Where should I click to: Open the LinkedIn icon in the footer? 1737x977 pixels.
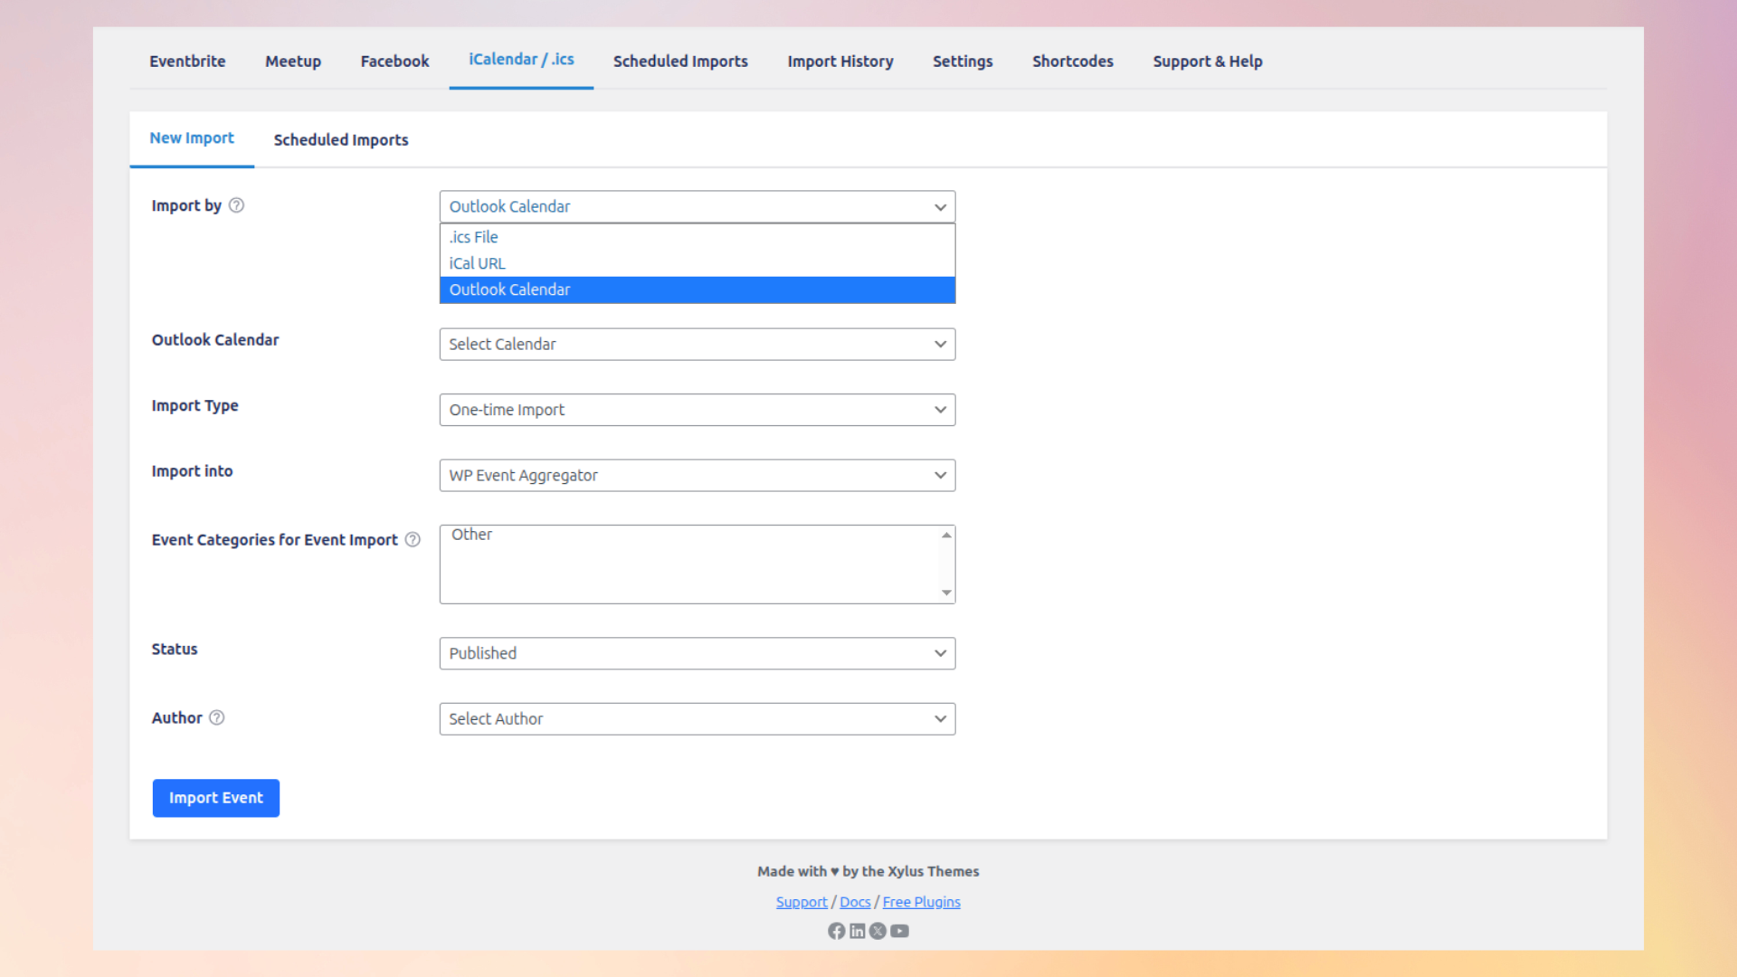[857, 931]
